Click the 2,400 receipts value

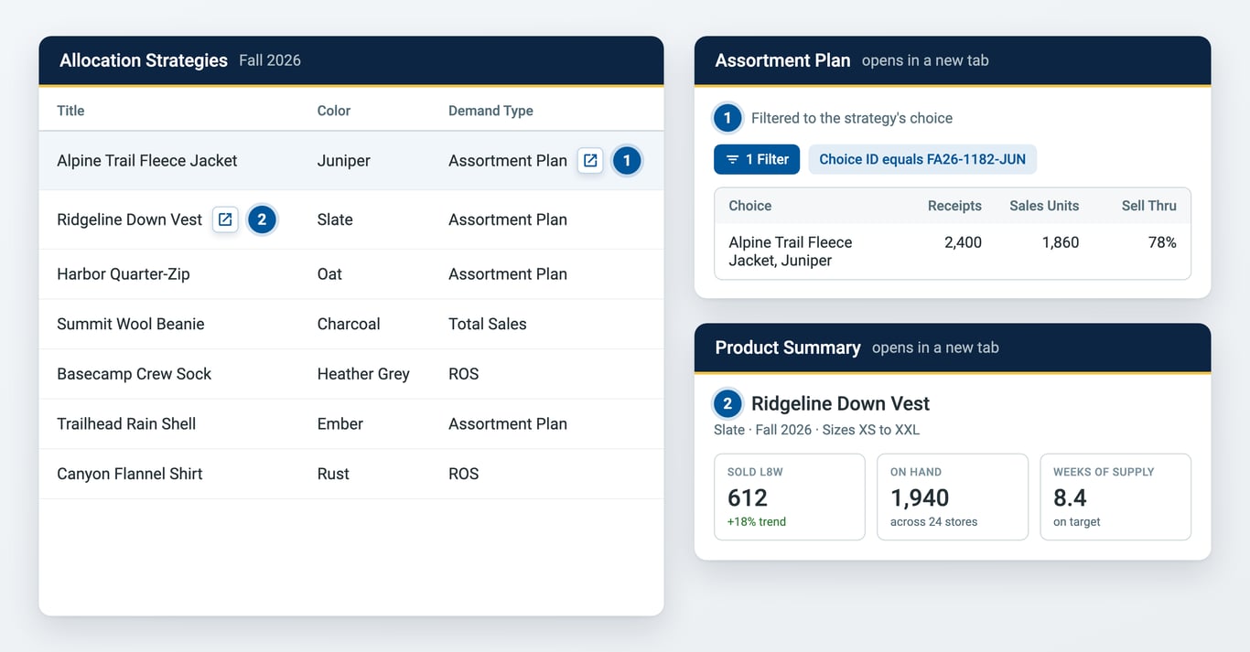point(963,242)
